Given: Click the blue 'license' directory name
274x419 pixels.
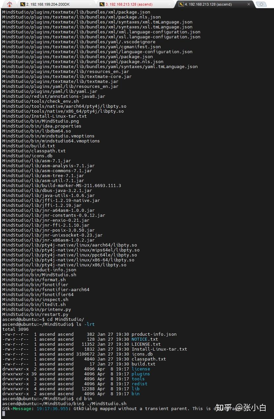Looking at the screenshot, I should coord(141,369).
